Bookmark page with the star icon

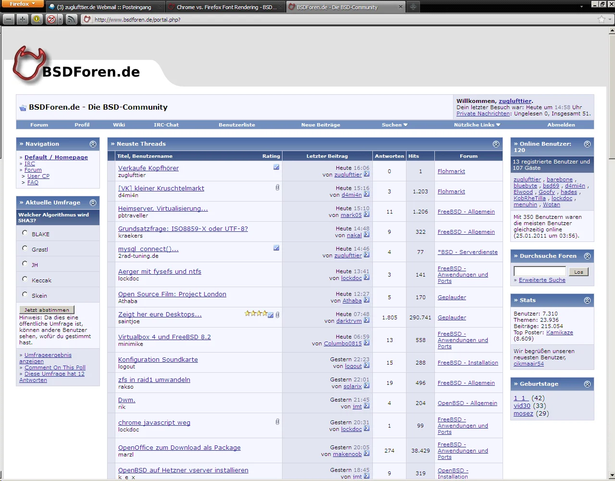point(601,19)
